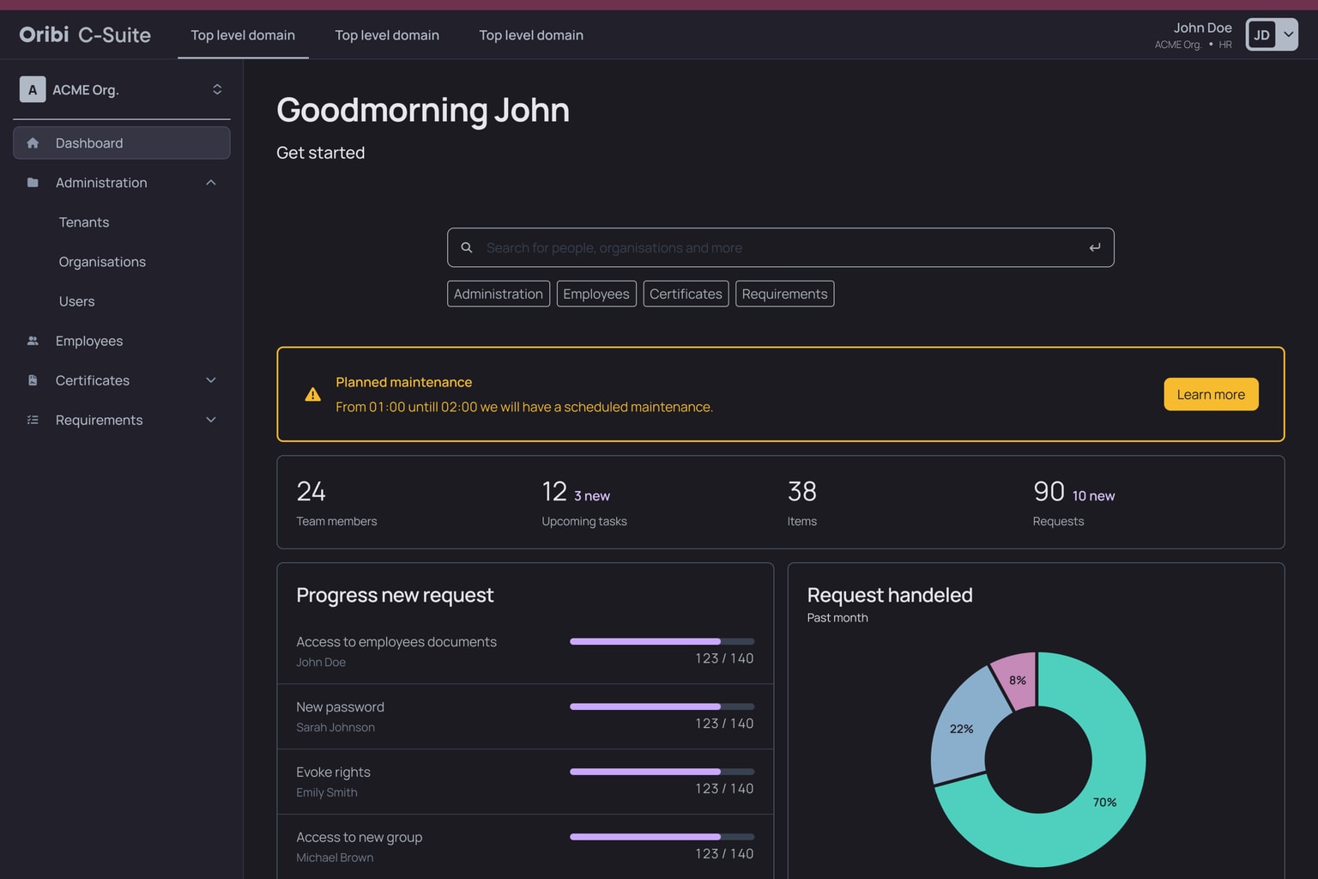Viewport: 1318px width, 879px height.
Task: Expand the Requirements sidebar section
Action: pos(211,420)
